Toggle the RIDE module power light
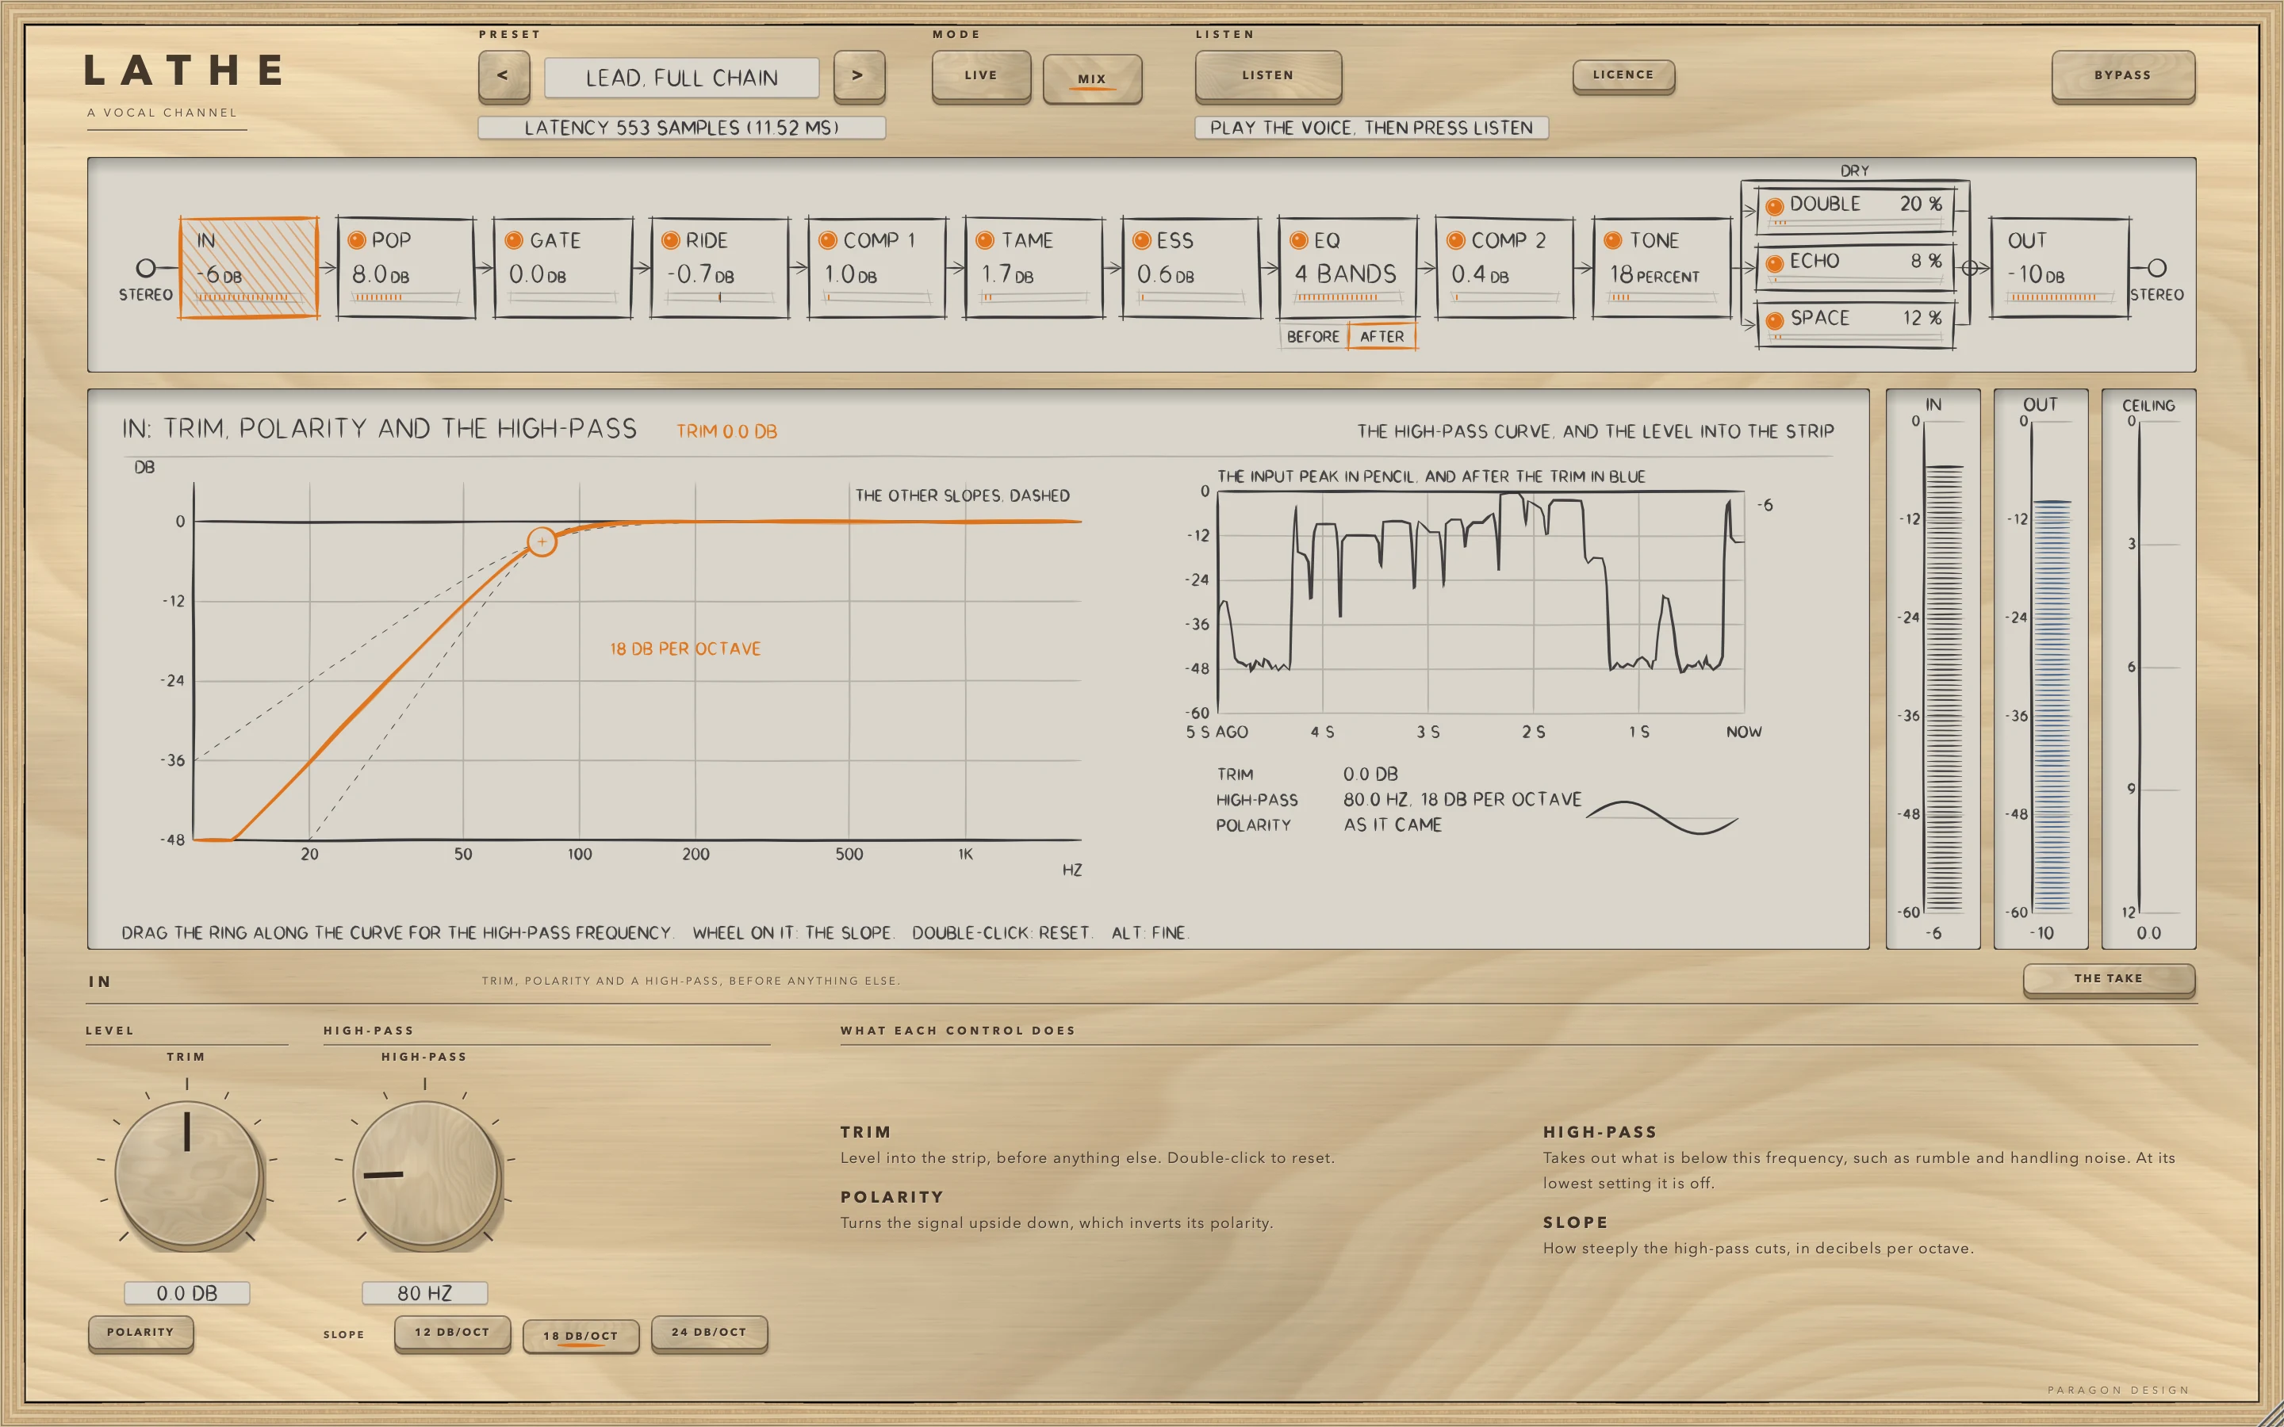The height and width of the screenshot is (1427, 2284). click(x=670, y=241)
